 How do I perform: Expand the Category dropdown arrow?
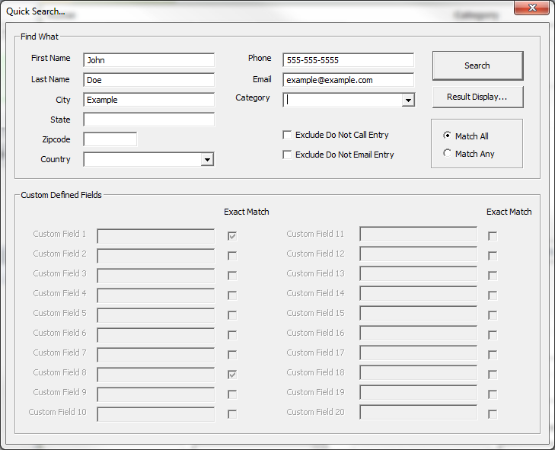(x=408, y=101)
